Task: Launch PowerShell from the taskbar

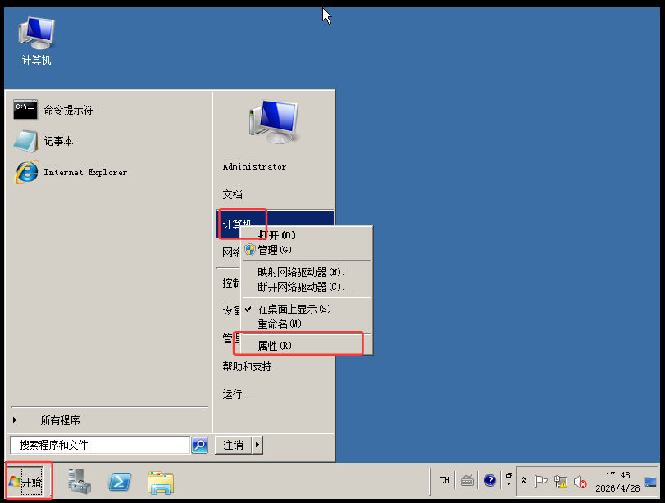Action: [x=120, y=482]
